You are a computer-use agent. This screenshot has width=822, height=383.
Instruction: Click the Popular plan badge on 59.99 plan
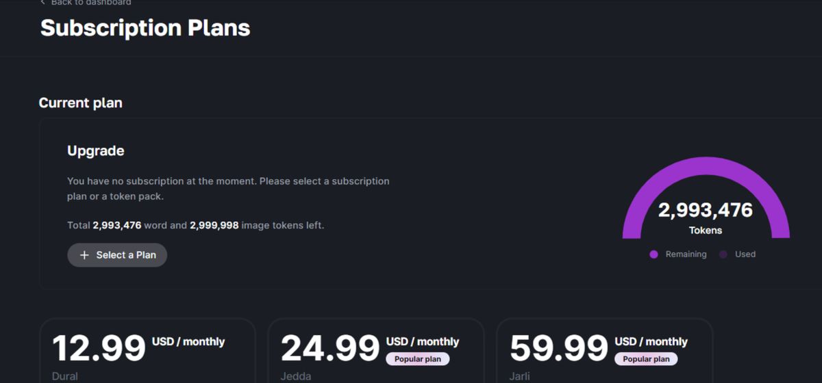point(646,359)
